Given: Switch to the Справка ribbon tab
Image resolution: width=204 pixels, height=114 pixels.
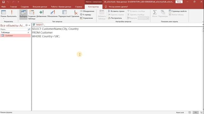Looking at the screenshot, I should click(79, 7).
